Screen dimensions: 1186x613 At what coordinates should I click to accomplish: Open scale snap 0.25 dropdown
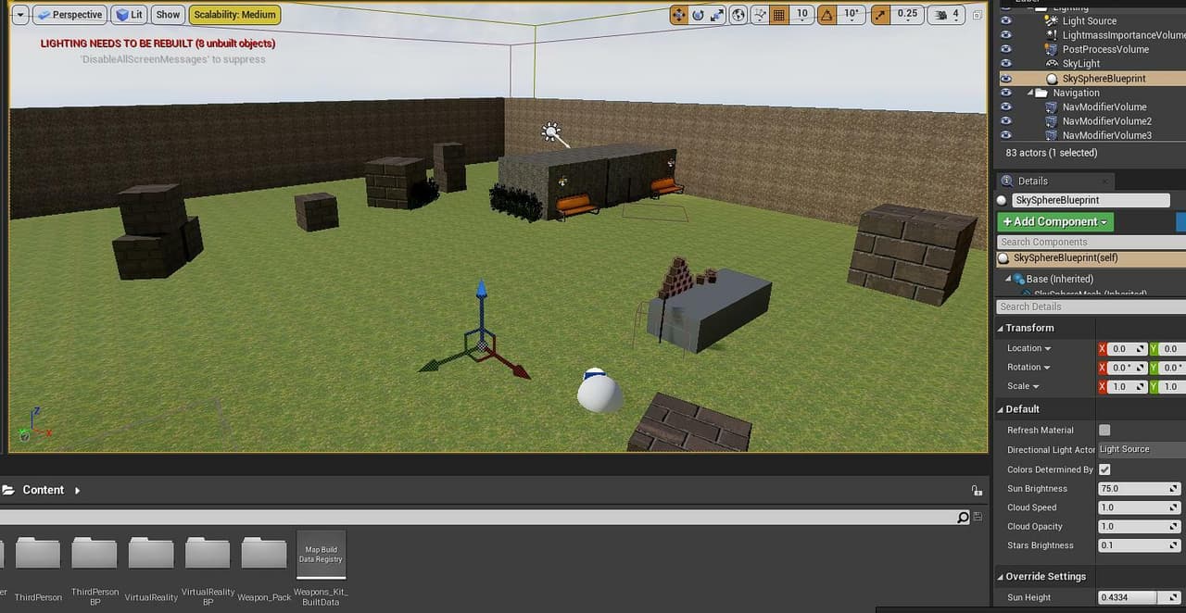click(x=907, y=15)
